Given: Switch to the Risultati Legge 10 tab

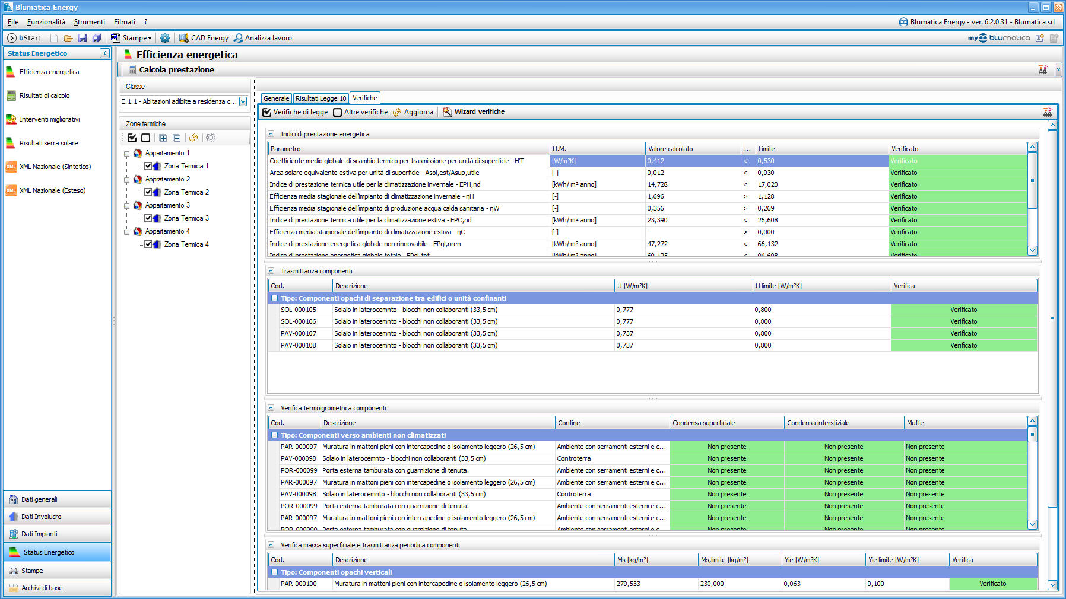Looking at the screenshot, I should click(321, 98).
